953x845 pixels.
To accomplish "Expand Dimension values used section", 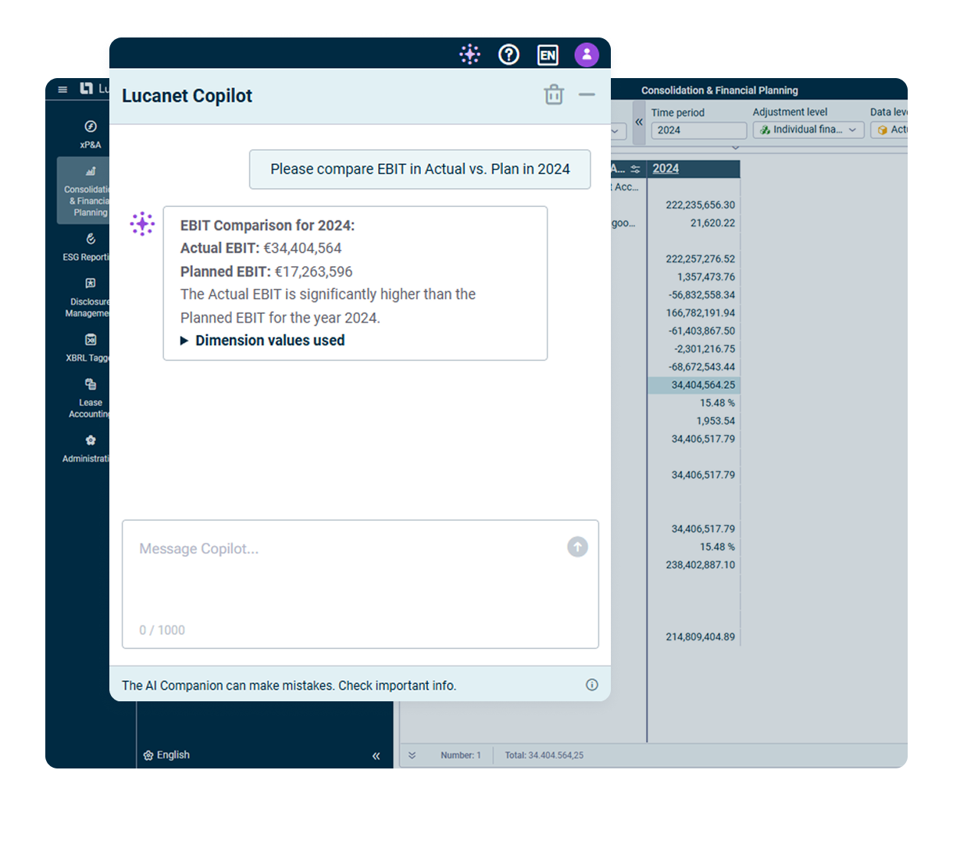I will pos(262,340).
